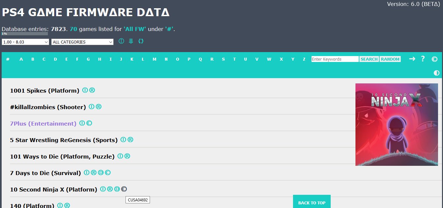443x208 pixels.
Task: Click the info icon beside 7Plus
Action: [82, 123]
